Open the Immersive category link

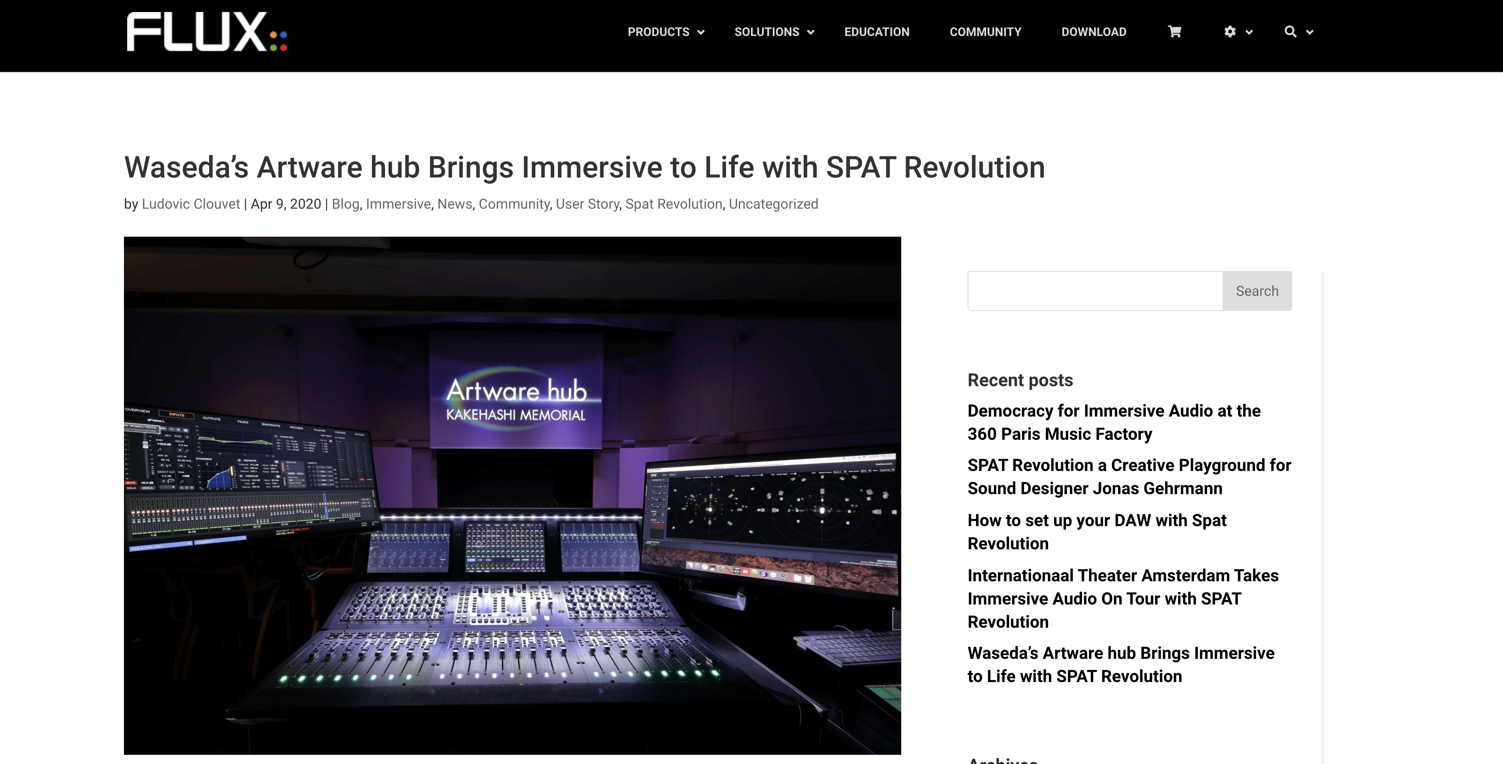click(398, 204)
